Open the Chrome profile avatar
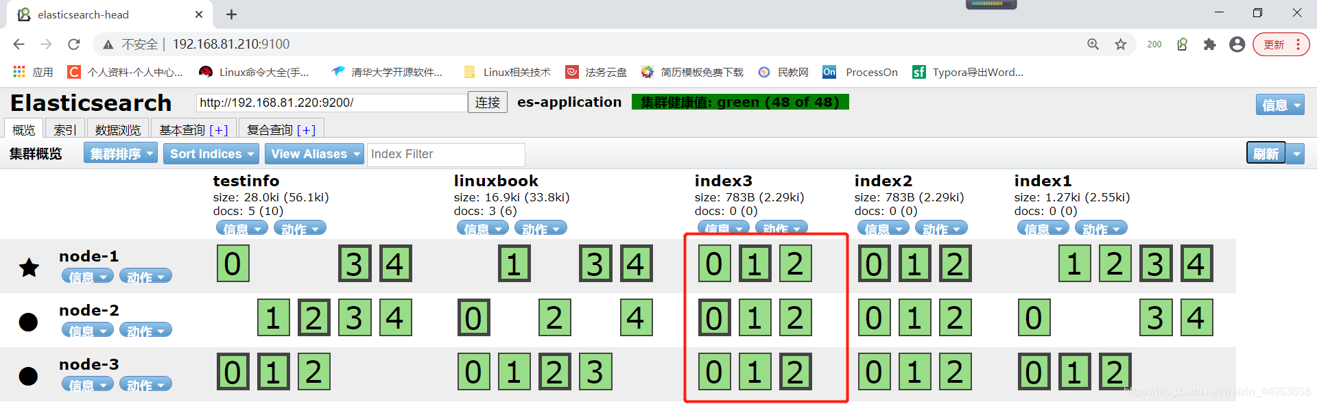Image resolution: width=1317 pixels, height=404 pixels. click(1237, 45)
